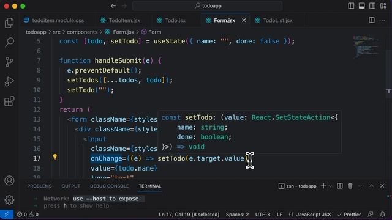Click line number 12 in gutter
Screen dimensions: 392x220
point(37,109)
